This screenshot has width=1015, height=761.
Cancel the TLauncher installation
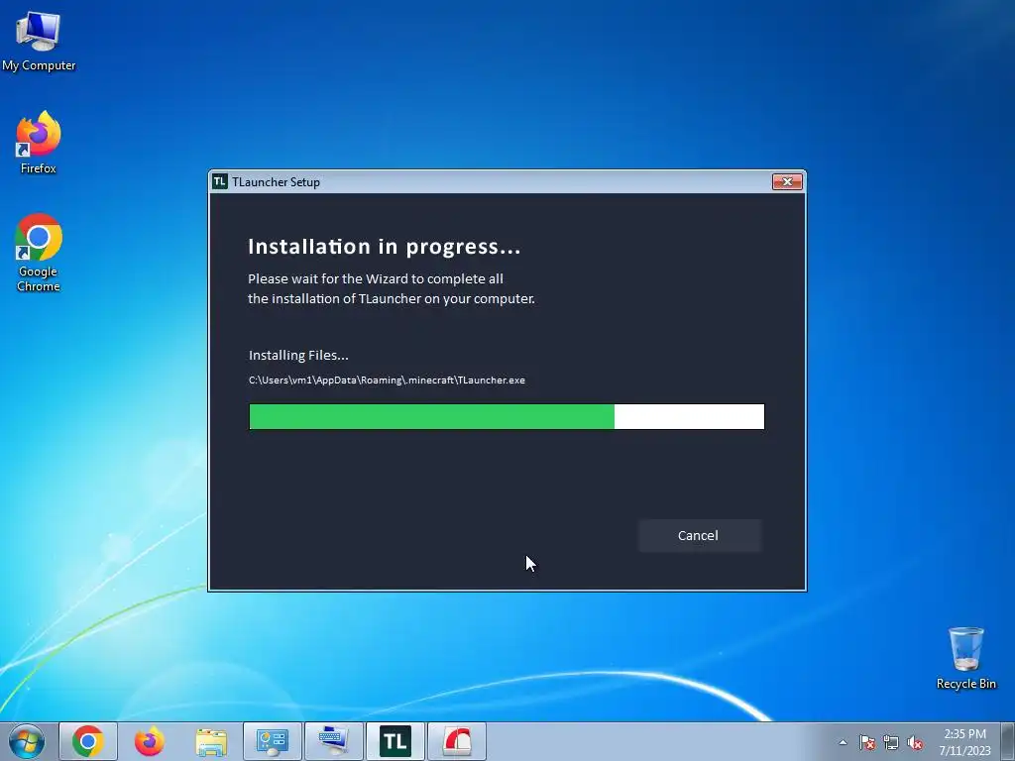(699, 535)
